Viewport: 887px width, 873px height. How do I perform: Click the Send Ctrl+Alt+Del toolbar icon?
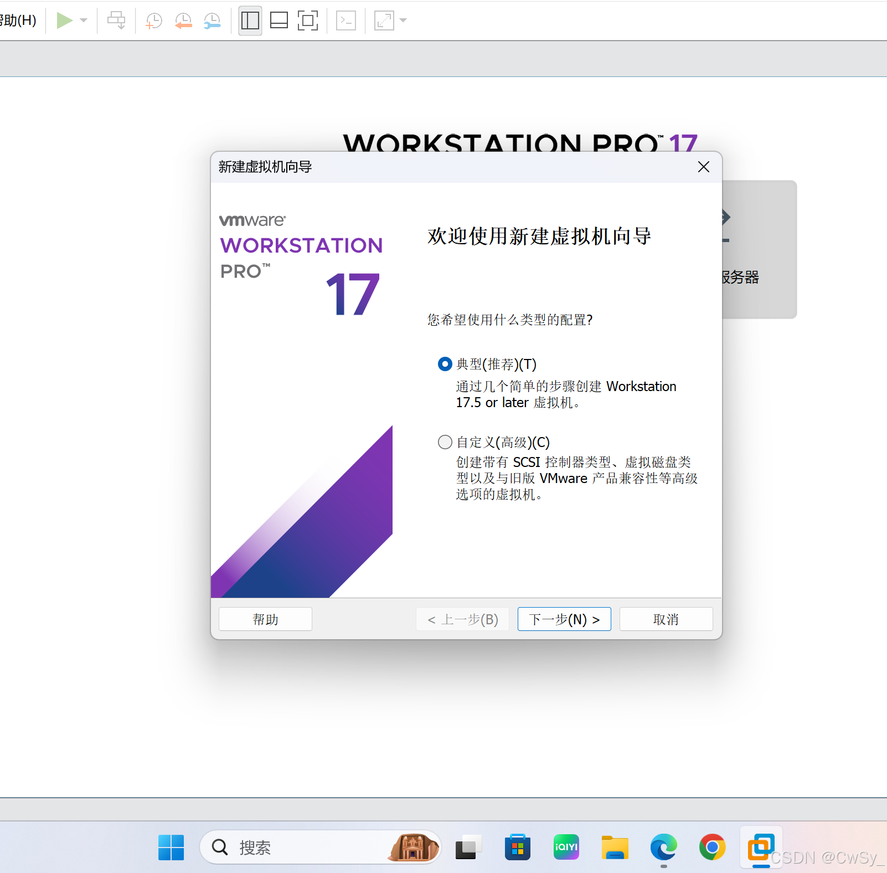tap(116, 20)
